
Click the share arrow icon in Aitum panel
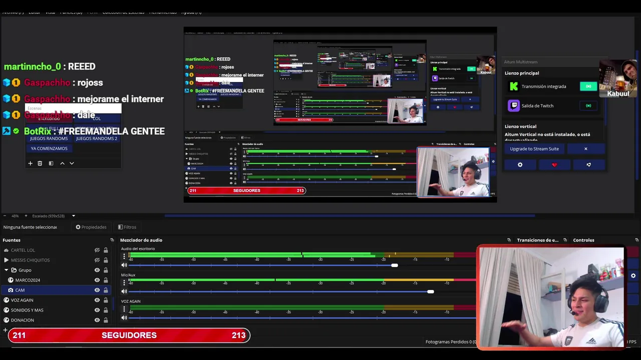pyautogui.click(x=588, y=164)
